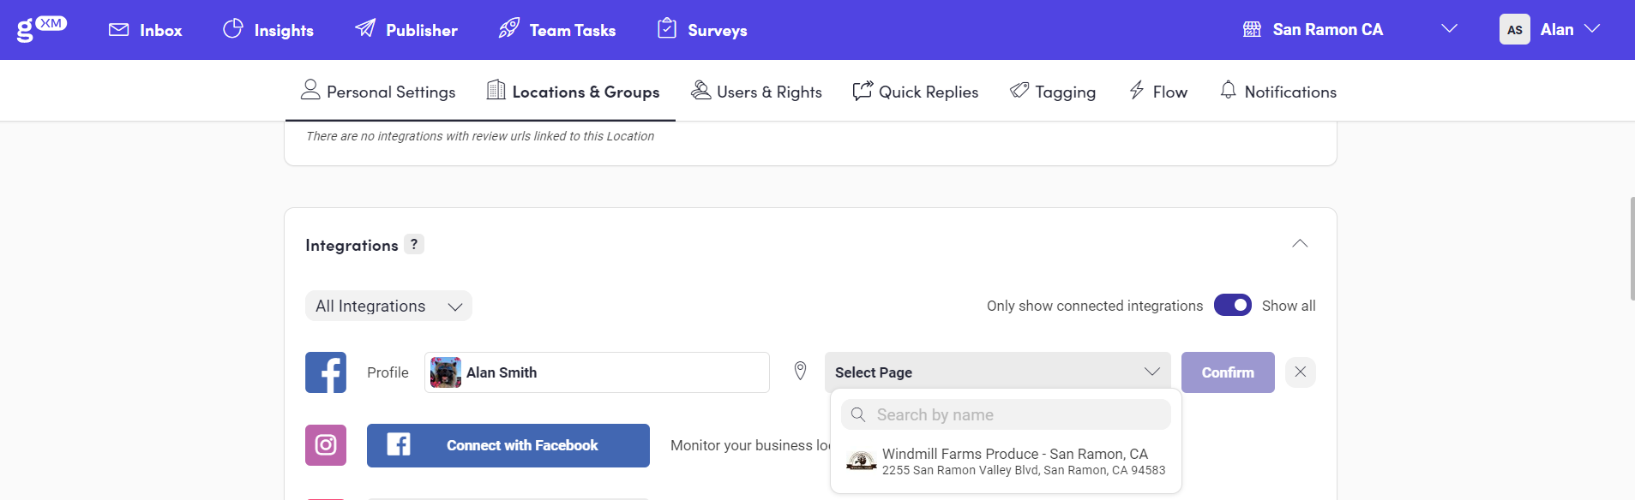The width and height of the screenshot is (1635, 500).
Task: Click the page vertical scrollbar
Action: (x=1632, y=248)
